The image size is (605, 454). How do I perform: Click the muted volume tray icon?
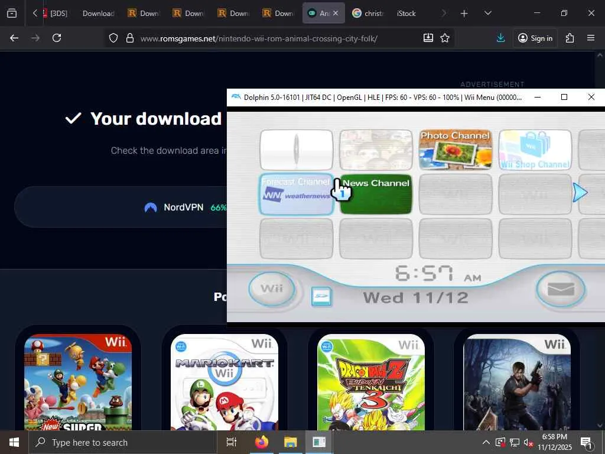(x=528, y=442)
